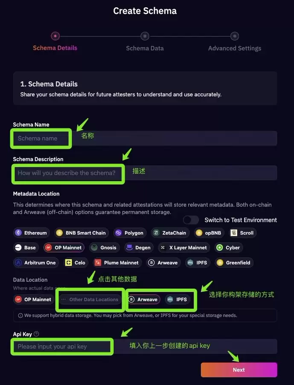Go to the Schema Data step
The height and width of the screenshot is (385, 294).
pos(145,36)
